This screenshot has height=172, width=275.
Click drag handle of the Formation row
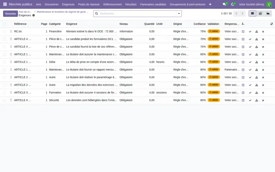coord(11,92)
